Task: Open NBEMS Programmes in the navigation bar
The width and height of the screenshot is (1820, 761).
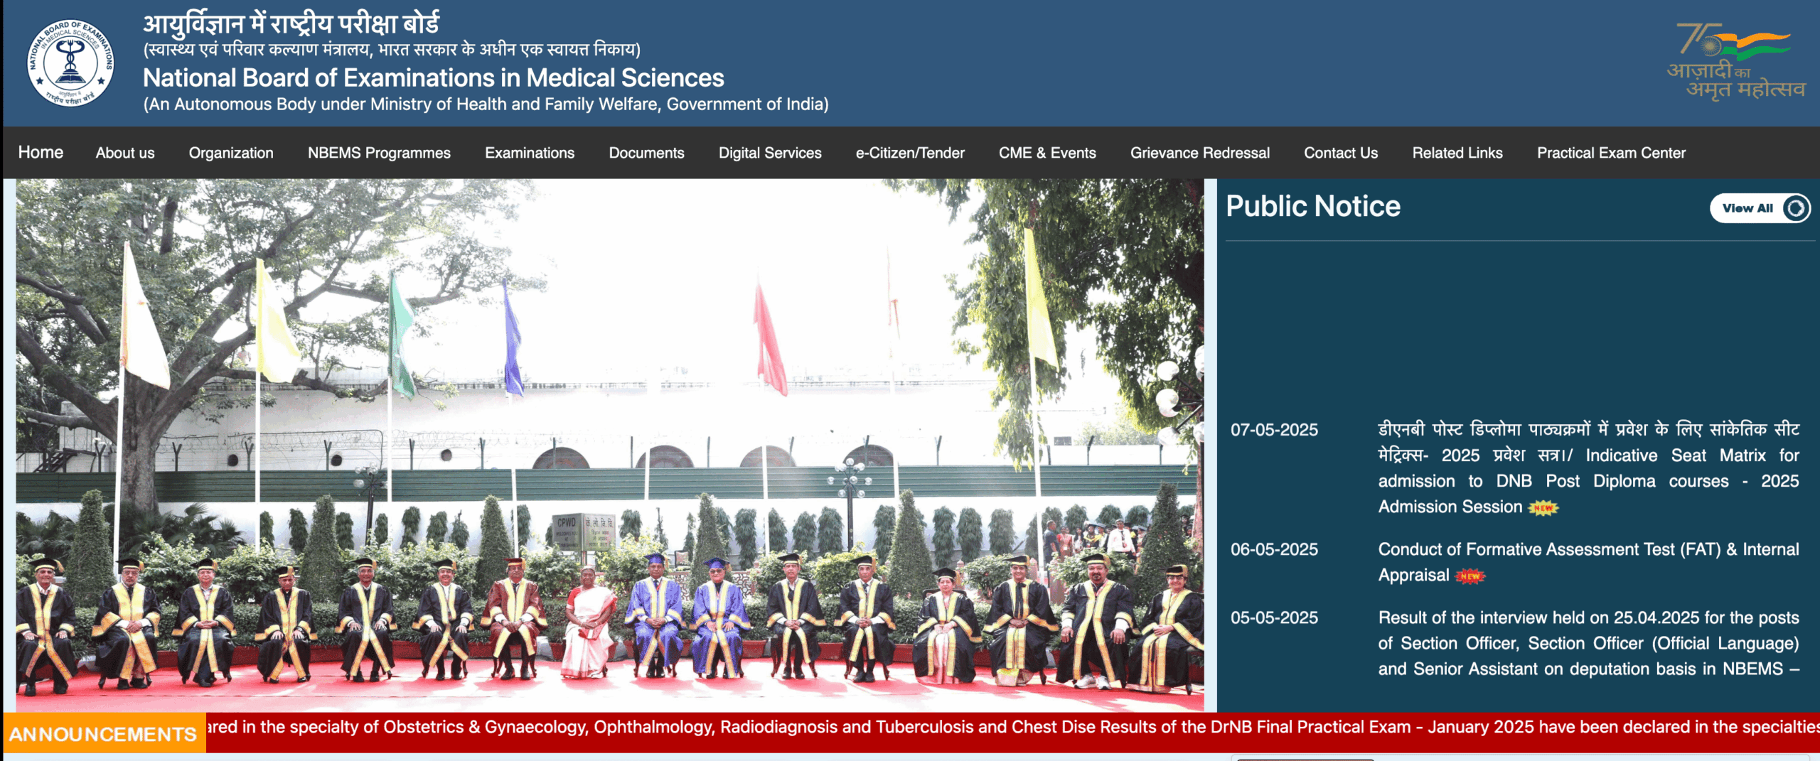Action: (379, 153)
